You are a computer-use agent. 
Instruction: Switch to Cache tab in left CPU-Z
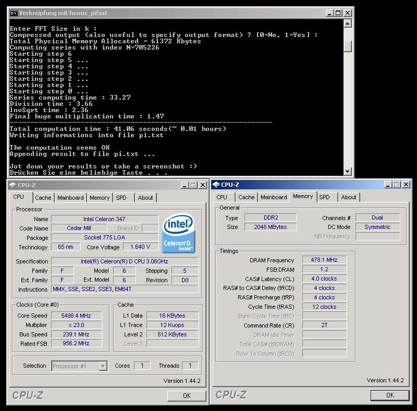point(43,198)
